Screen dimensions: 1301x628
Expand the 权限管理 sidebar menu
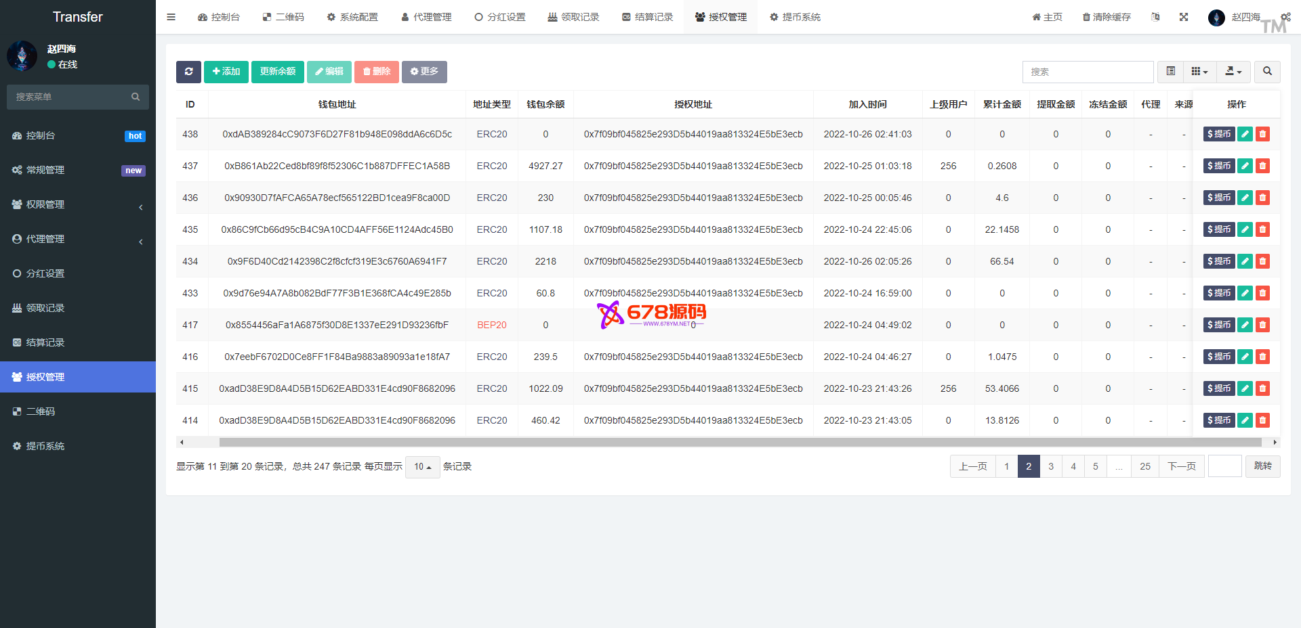tap(78, 204)
